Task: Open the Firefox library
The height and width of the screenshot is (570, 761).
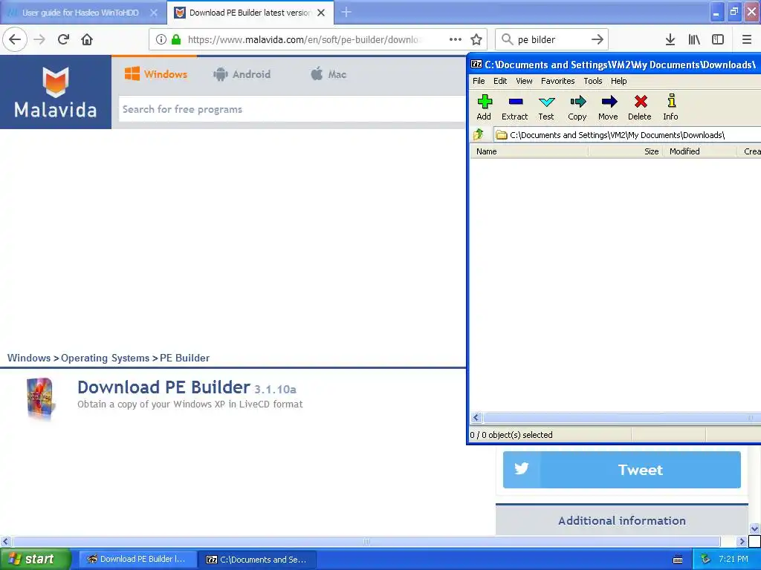Action: click(694, 39)
